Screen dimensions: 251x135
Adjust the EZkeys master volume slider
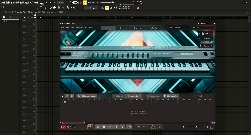195,127
